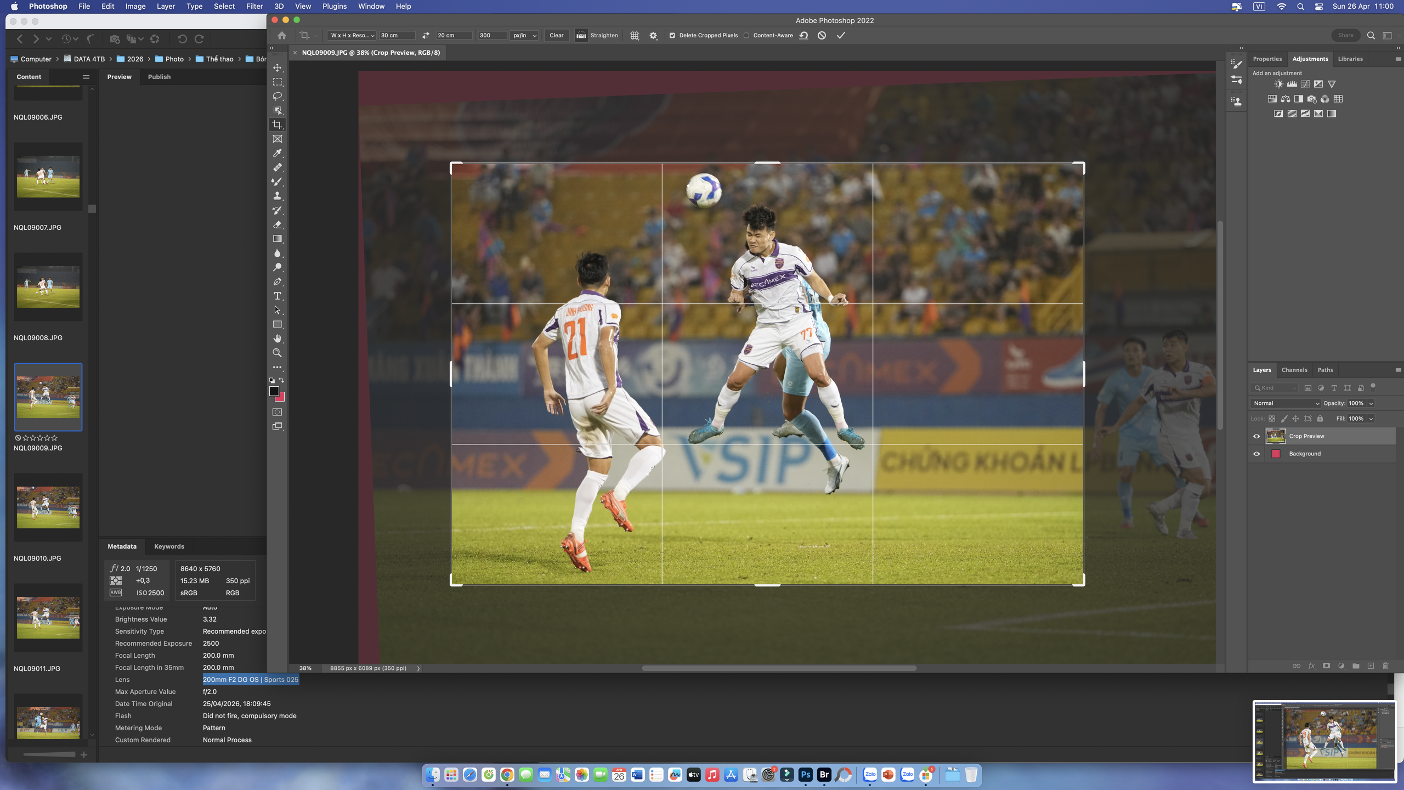Select the Clone Stamp tool
The width and height of the screenshot is (1404, 790).
[278, 196]
